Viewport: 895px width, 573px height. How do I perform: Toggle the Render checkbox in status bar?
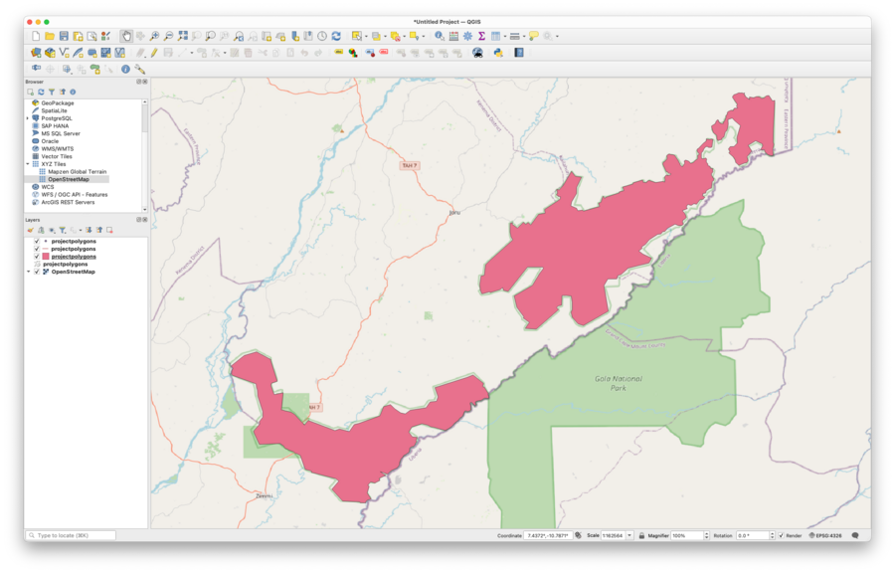pos(781,535)
